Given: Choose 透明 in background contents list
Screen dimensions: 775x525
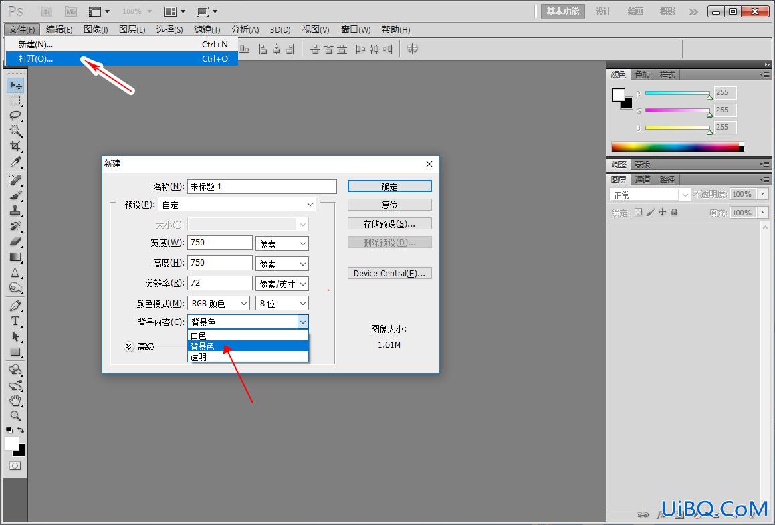Looking at the screenshot, I should [x=247, y=356].
